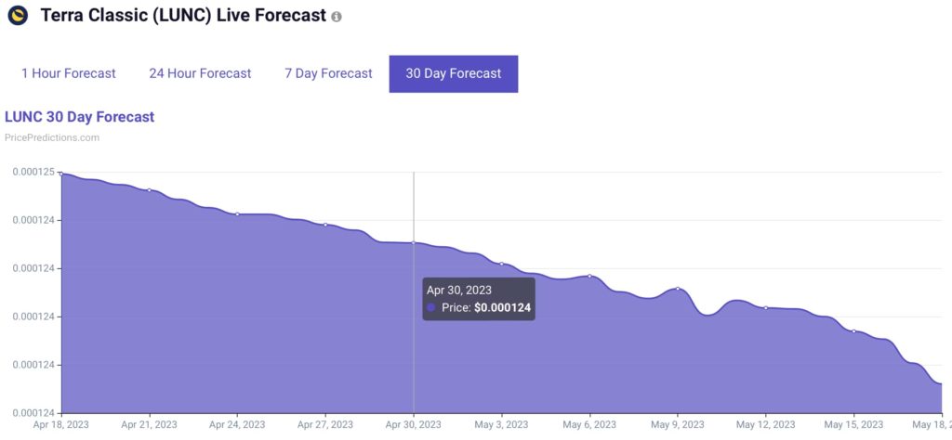
Task: Click the Apr 21 data point marker
Action: [150, 190]
